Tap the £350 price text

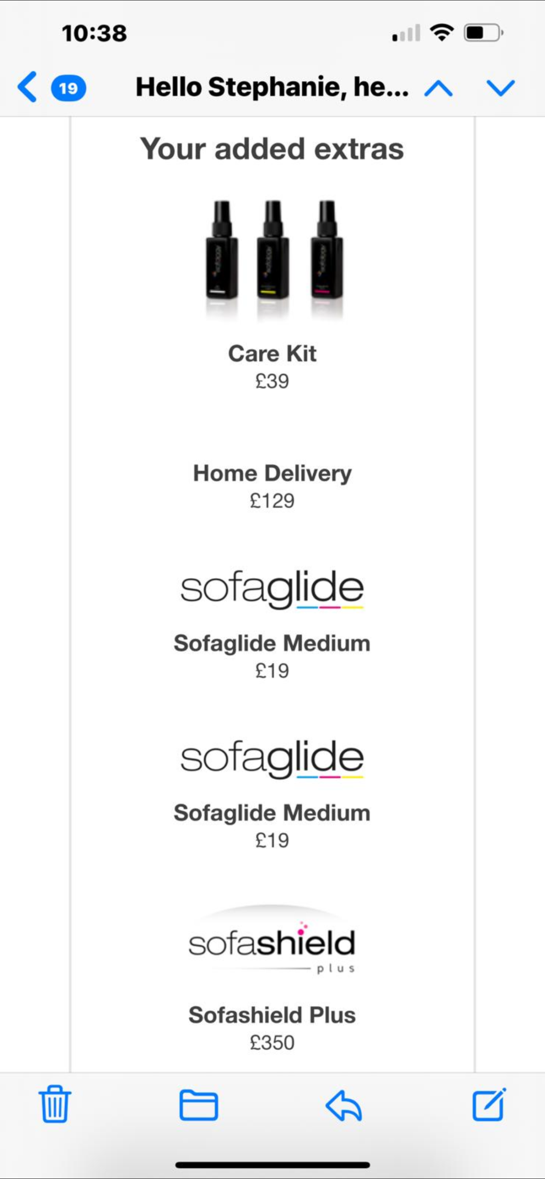pyautogui.click(x=272, y=1043)
